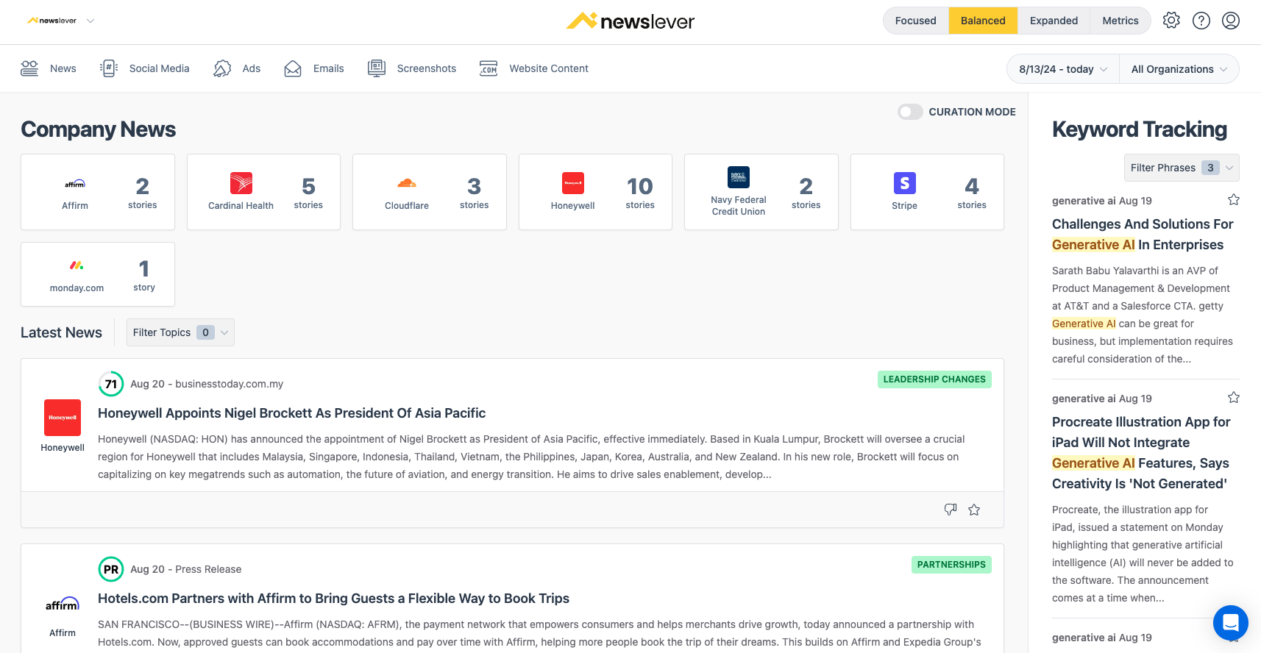Open the newslever workspace dropdown top-left
Screen dimensions: 1261x653
(x=61, y=21)
